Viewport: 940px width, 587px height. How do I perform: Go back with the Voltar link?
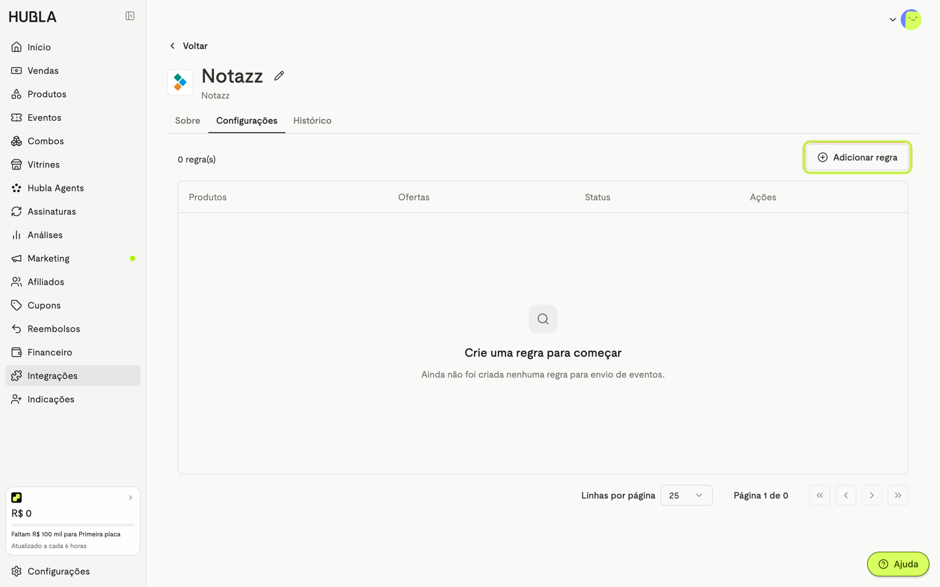189,46
